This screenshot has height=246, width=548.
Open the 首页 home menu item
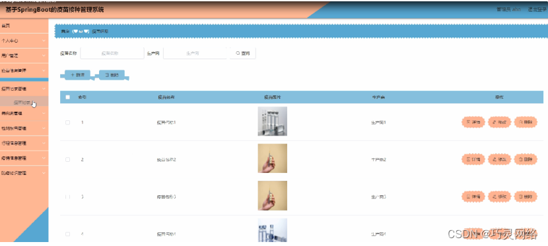point(24,26)
